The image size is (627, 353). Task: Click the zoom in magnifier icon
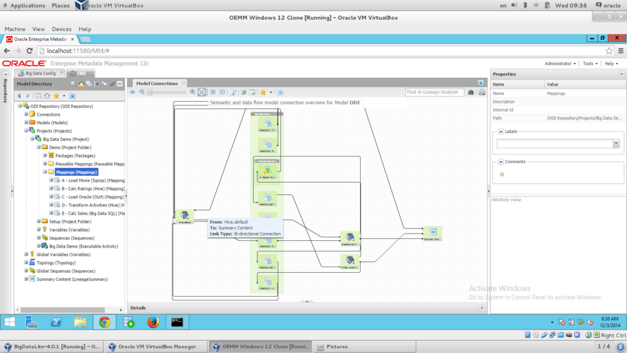coord(192,93)
